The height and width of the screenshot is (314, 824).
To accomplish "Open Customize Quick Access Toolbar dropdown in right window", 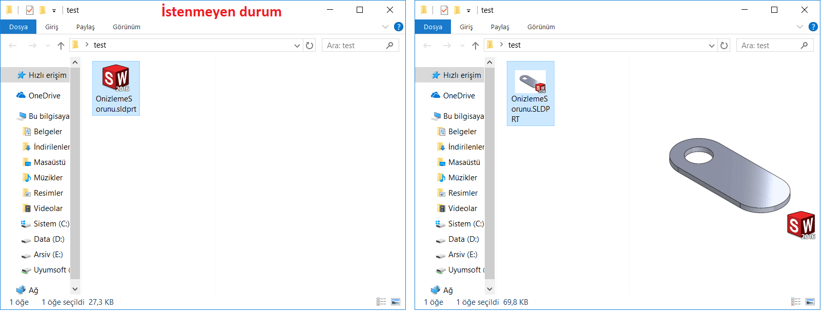I will (468, 10).
